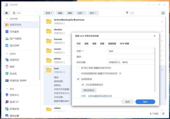170x119 pixels.
Task: Open the 如何设置回收站清空计划 link
Action: point(100,96)
